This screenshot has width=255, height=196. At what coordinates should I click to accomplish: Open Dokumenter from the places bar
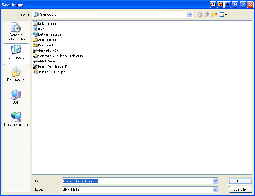[16, 74]
